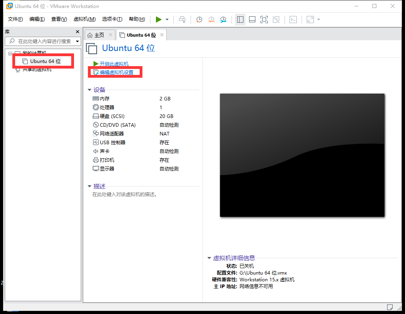Click the stretch guest display toolbar icon

pyautogui.click(x=310, y=20)
